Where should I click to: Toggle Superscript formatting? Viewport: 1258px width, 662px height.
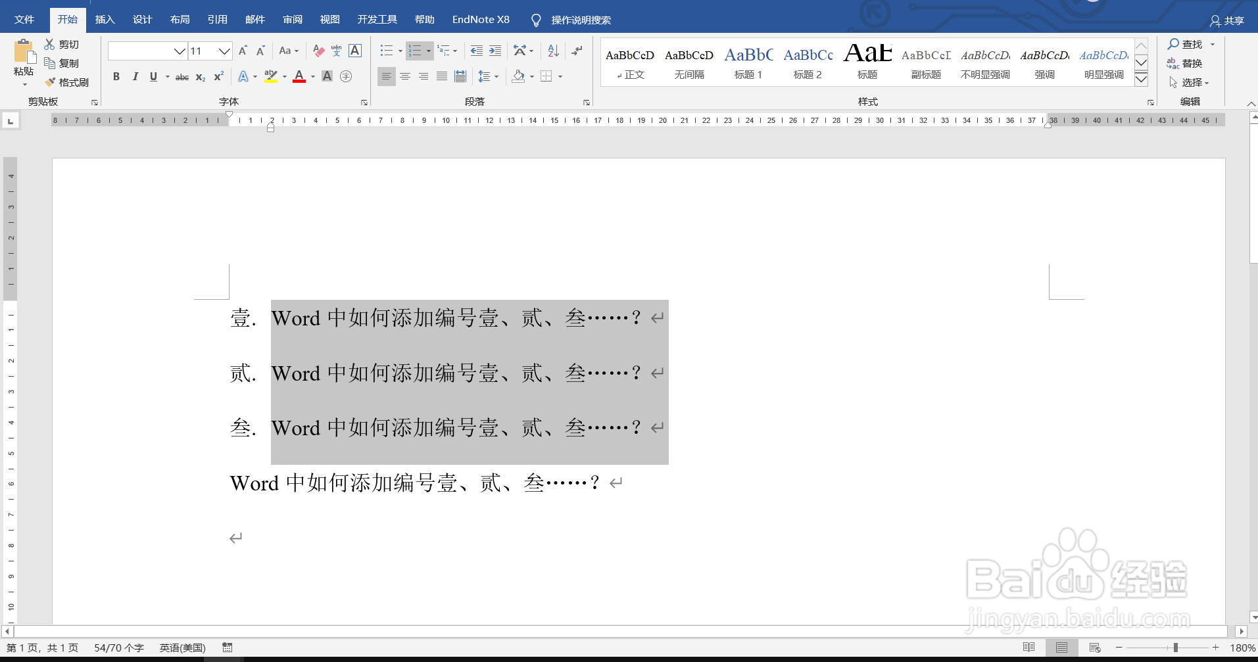pyautogui.click(x=218, y=76)
